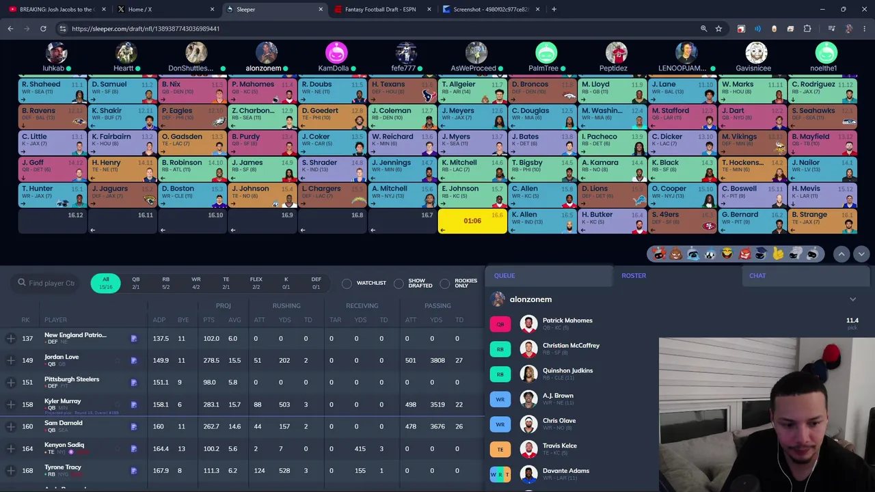Open Sam Darnold's player notes icon
875x492 pixels.
click(134, 426)
